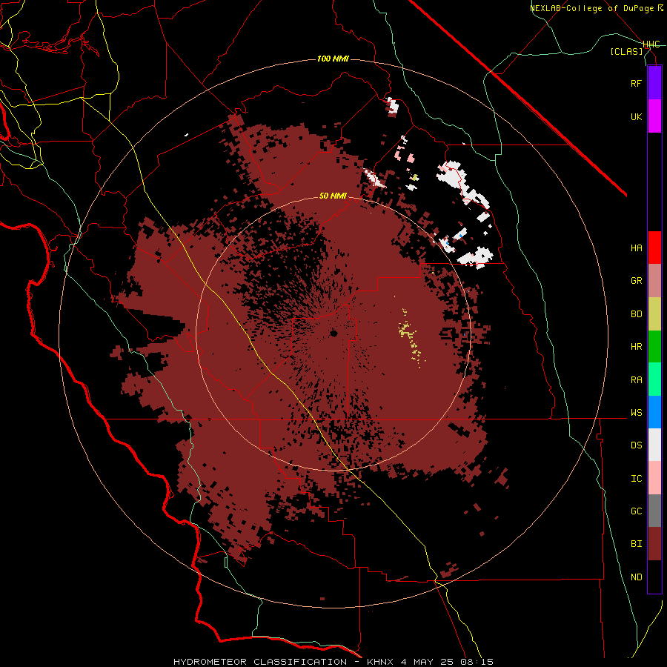Click the purple RF color swatch
This screenshot has height=667, width=667.
tap(654, 83)
